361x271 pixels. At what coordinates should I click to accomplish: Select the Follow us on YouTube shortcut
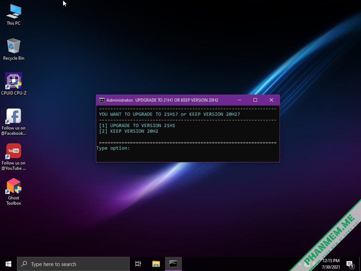[14, 157]
